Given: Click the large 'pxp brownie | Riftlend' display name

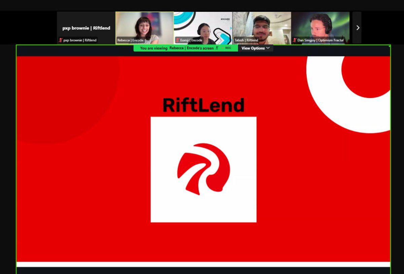Looking at the screenshot, I should [x=86, y=28].
